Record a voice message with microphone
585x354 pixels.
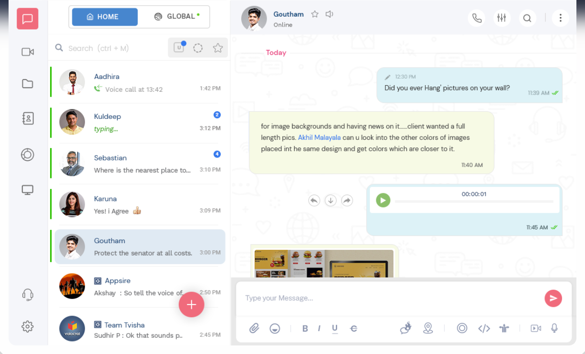pos(554,328)
